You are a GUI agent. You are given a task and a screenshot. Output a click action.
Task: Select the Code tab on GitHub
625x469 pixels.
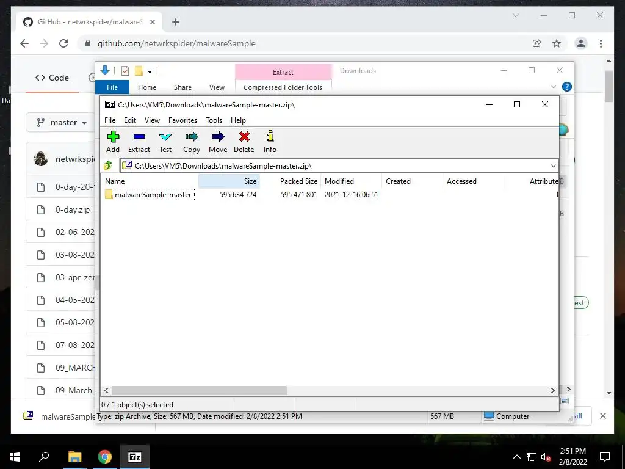coord(52,78)
